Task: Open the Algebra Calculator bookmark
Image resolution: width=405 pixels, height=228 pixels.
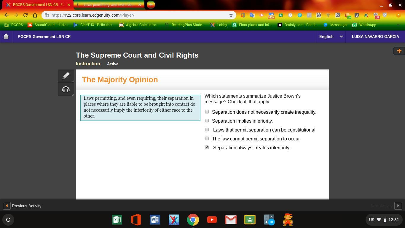Action: point(139,25)
